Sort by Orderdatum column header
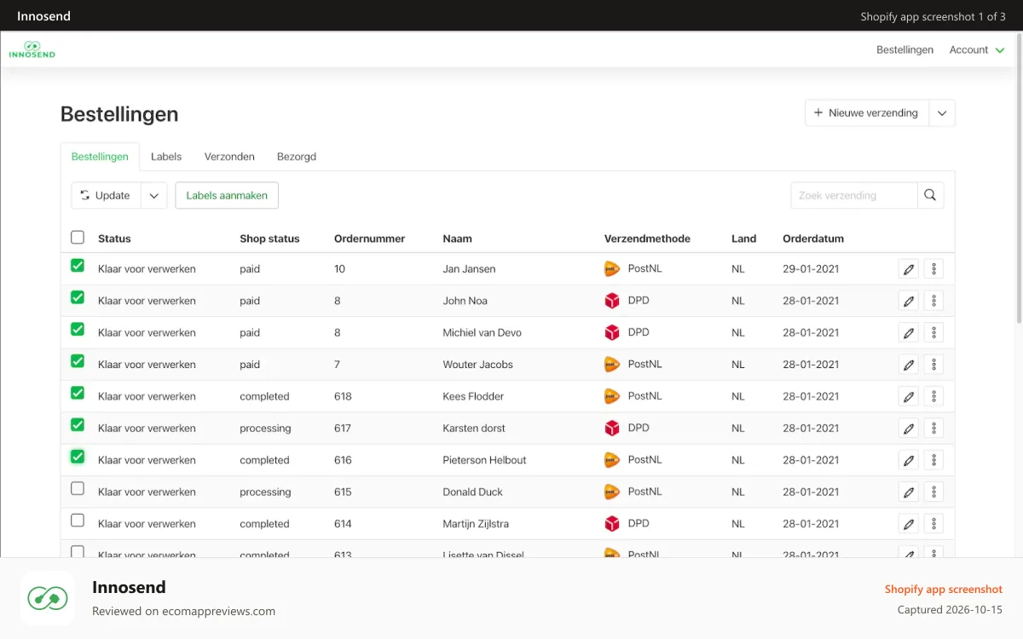1023x639 pixels. coord(813,239)
